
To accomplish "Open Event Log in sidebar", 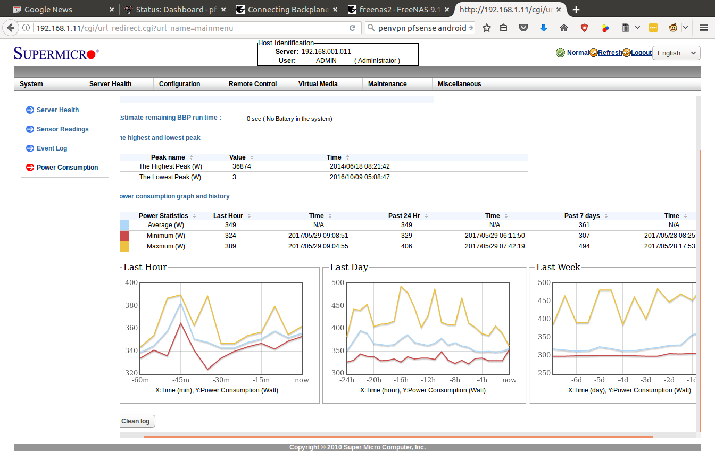I will coord(52,148).
